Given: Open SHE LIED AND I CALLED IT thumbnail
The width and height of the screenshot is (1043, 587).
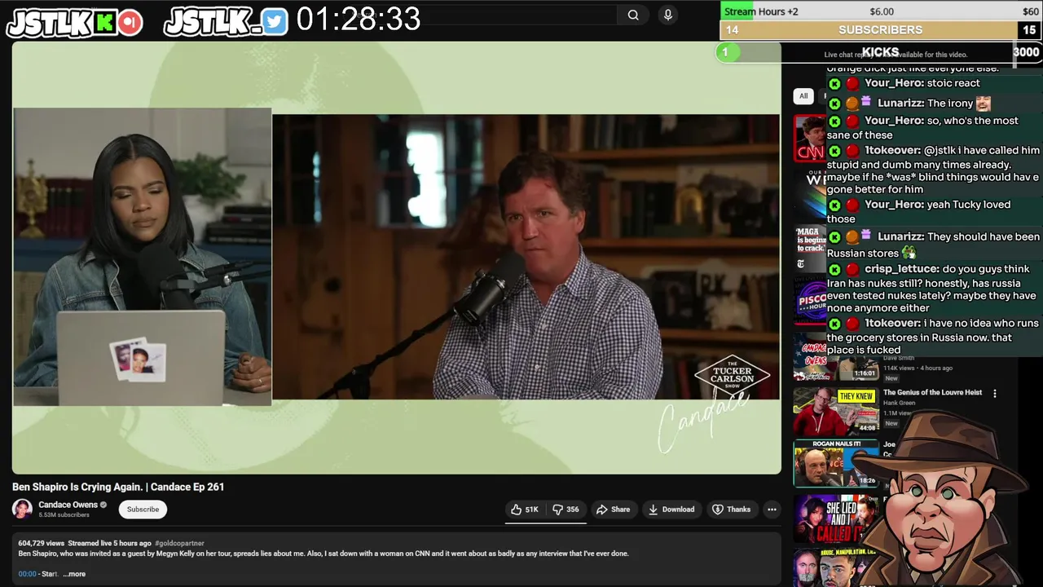Looking at the screenshot, I should click(x=836, y=518).
